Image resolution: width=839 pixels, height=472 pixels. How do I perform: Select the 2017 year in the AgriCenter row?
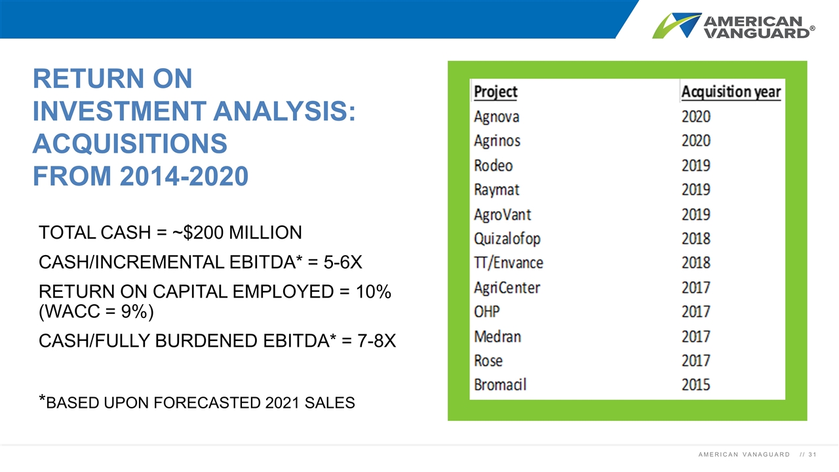coord(695,287)
